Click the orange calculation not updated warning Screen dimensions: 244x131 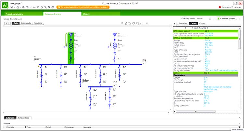(83, 7)
